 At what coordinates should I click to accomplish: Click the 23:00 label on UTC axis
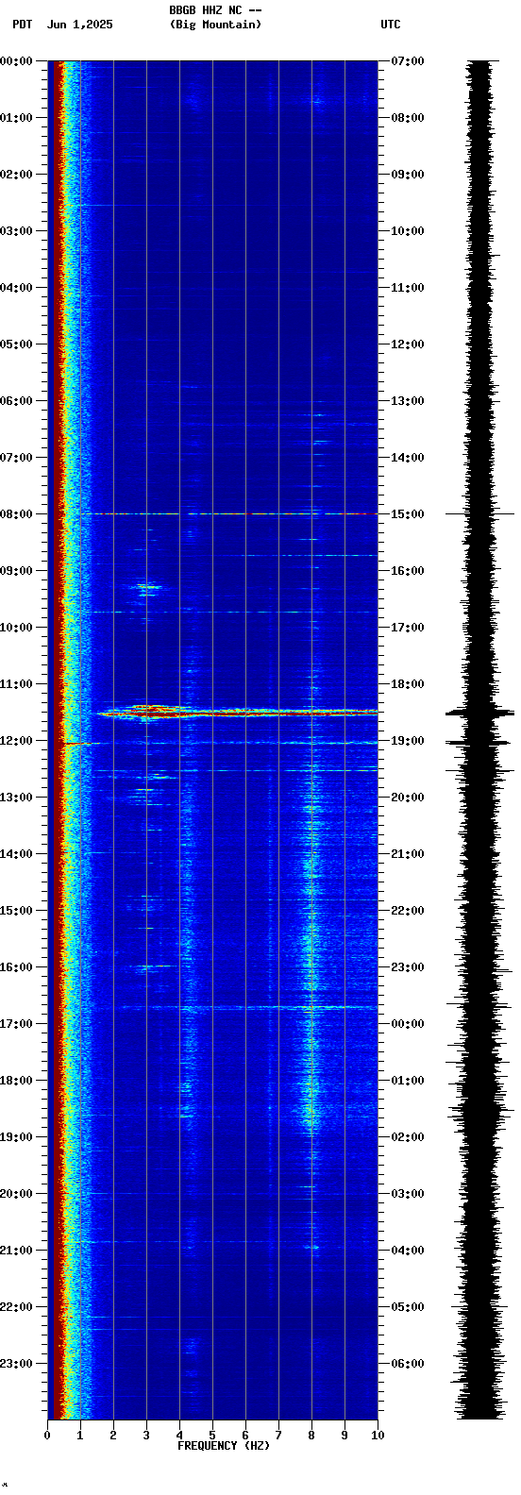(408, 967)
